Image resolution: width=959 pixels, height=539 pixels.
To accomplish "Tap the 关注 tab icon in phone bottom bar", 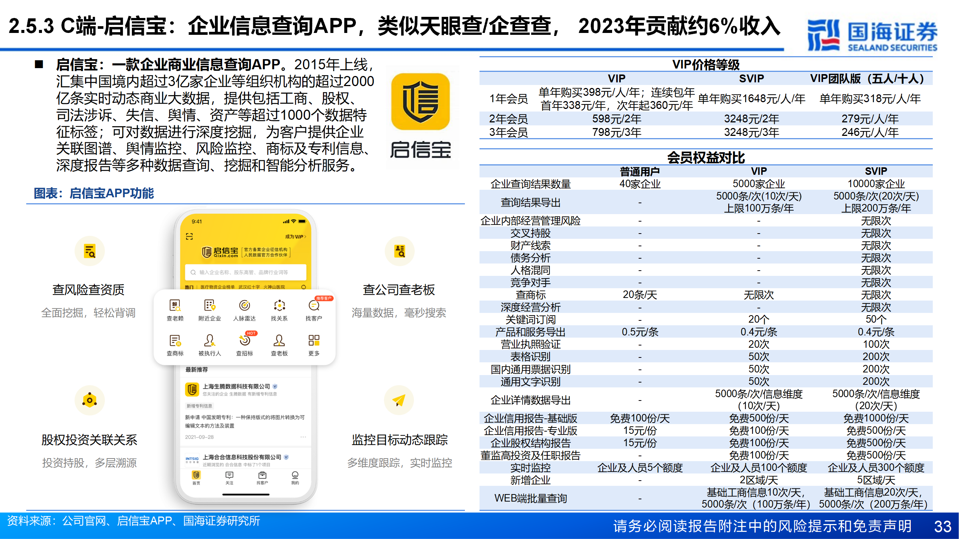I will coord(229,475).
